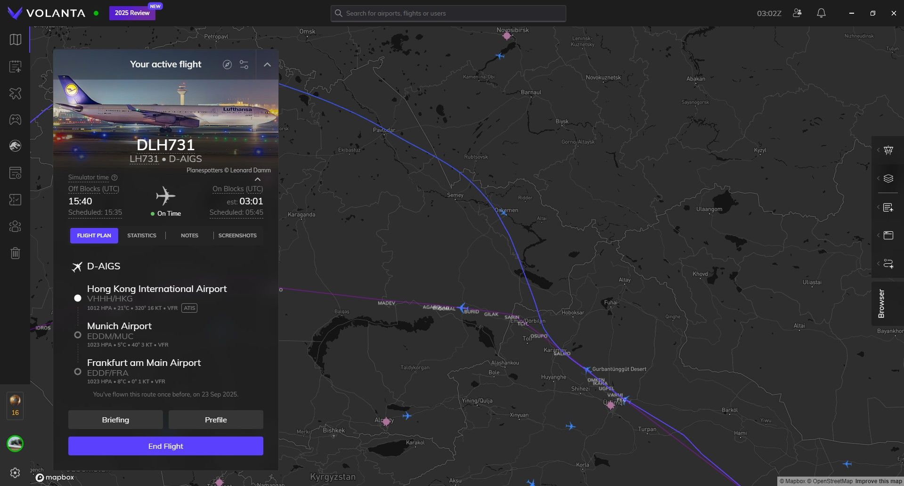
Task: Click the End Flight button
Action: click(165, 446)
